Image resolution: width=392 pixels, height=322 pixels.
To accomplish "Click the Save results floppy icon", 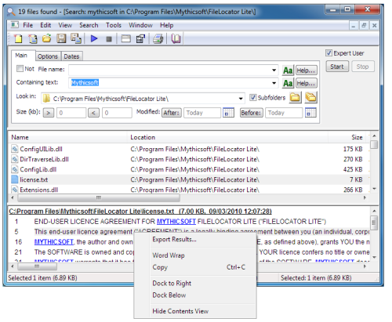I will (61, 38).
